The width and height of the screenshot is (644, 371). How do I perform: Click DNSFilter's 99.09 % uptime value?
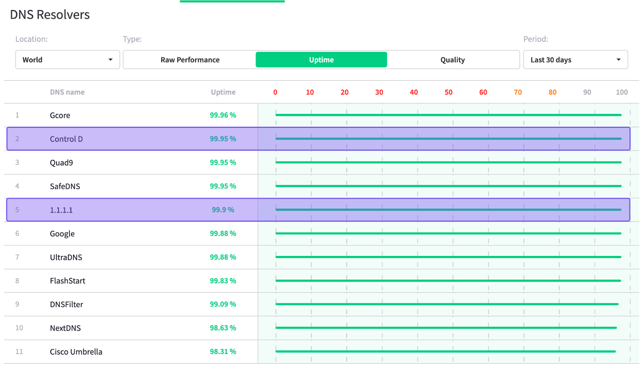coord(223,304)
